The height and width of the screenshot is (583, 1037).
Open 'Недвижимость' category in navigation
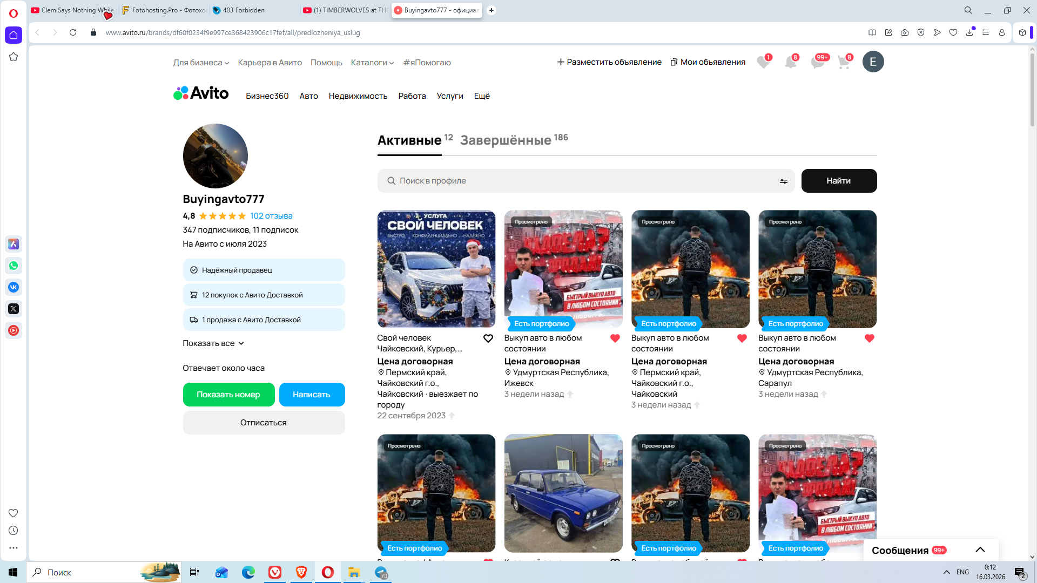358,96
